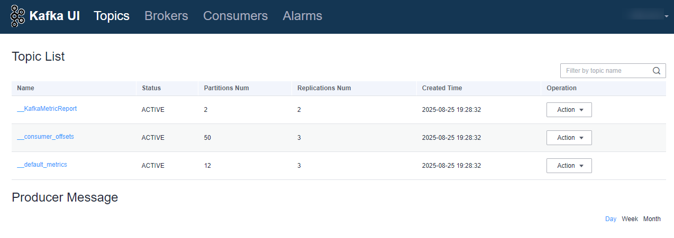Click the Name column header

coord(25,88)
